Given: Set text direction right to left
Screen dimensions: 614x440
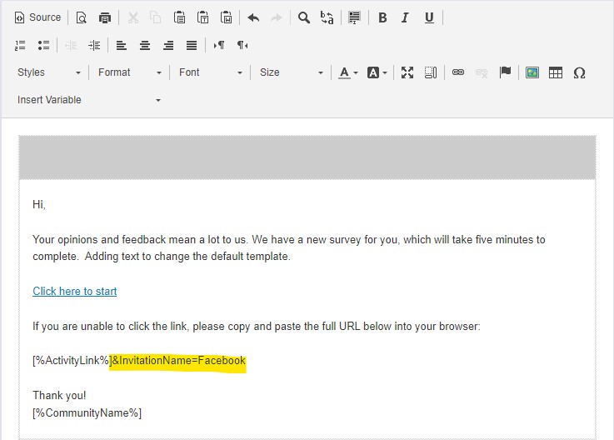Looking at the screenshot, I should point(242,46).
